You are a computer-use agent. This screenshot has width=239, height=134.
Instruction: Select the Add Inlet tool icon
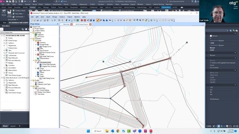point(91,20)
